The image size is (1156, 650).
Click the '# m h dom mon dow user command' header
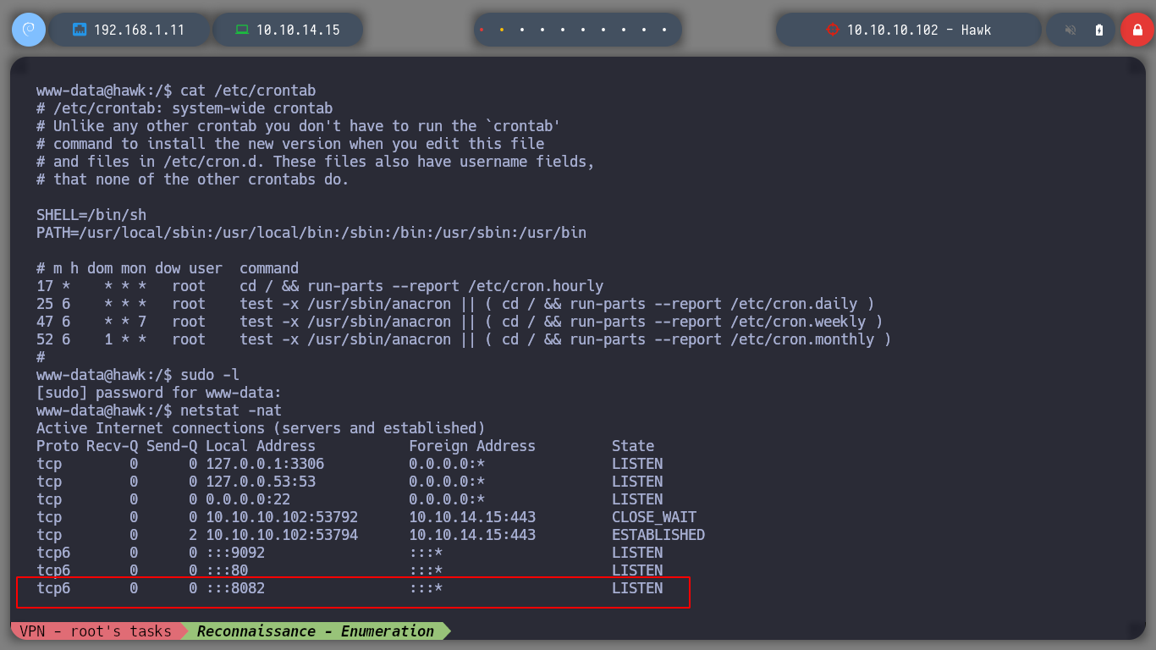click(x=168, y=268)
